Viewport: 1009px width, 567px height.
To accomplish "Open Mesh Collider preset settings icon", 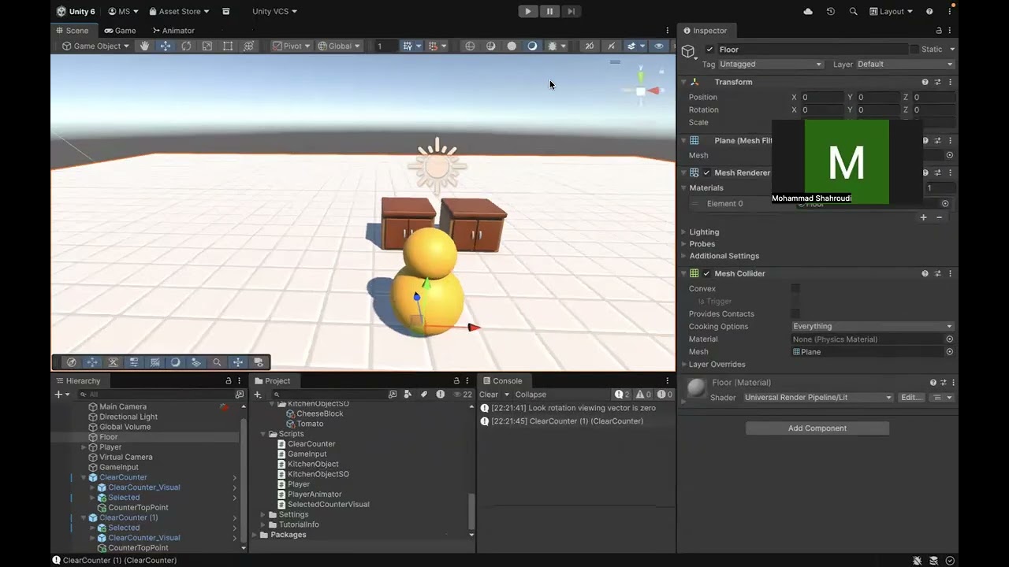I will click(937, 273).
